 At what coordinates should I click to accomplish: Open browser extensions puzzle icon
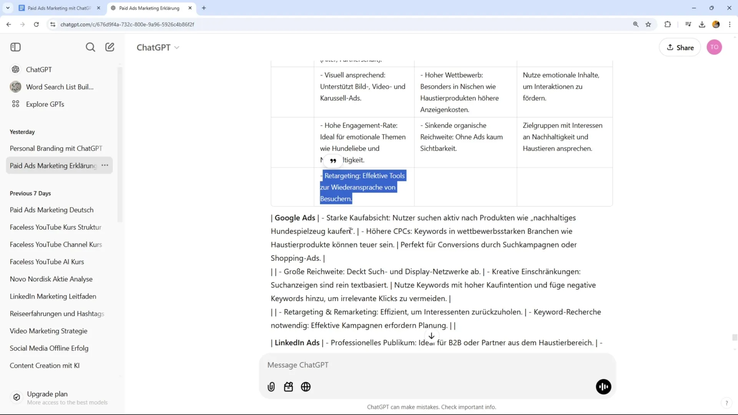[668, 24]
